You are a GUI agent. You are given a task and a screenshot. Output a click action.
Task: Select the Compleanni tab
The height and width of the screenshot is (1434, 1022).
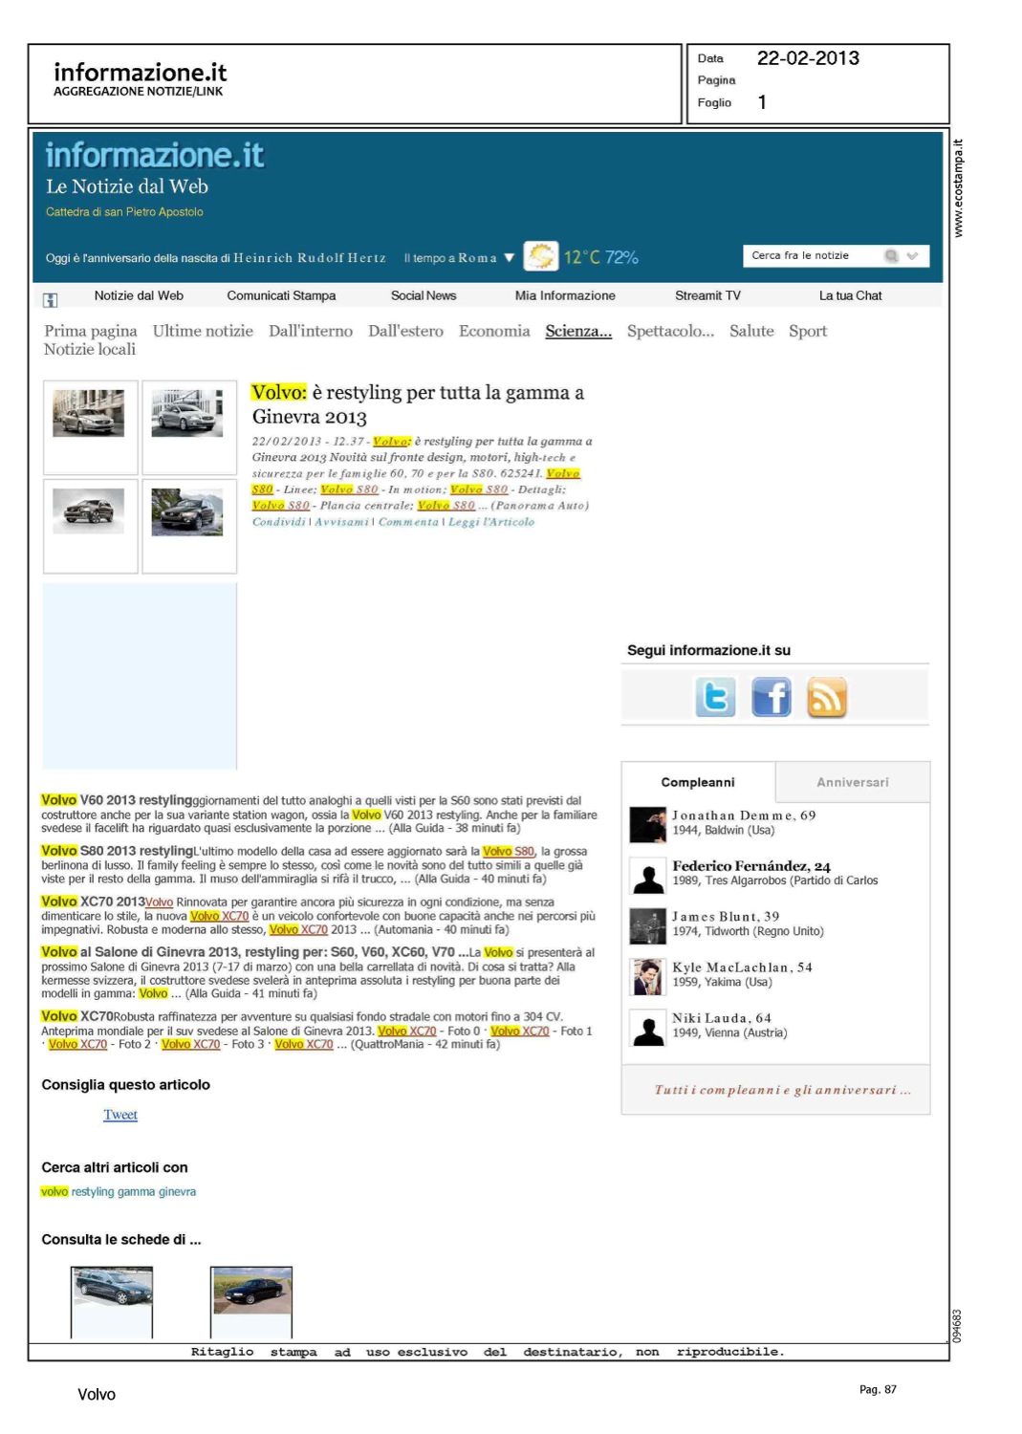tap(698, 782)
